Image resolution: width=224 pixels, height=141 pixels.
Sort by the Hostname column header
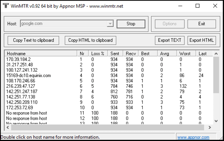coord(41,54)
